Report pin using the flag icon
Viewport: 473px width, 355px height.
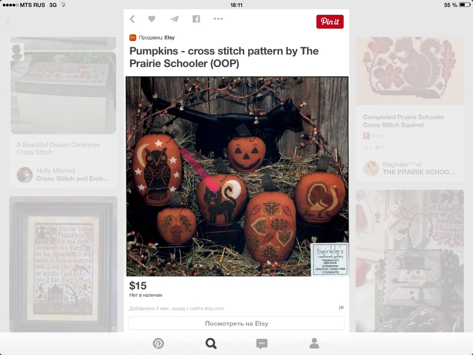(341, 307)
